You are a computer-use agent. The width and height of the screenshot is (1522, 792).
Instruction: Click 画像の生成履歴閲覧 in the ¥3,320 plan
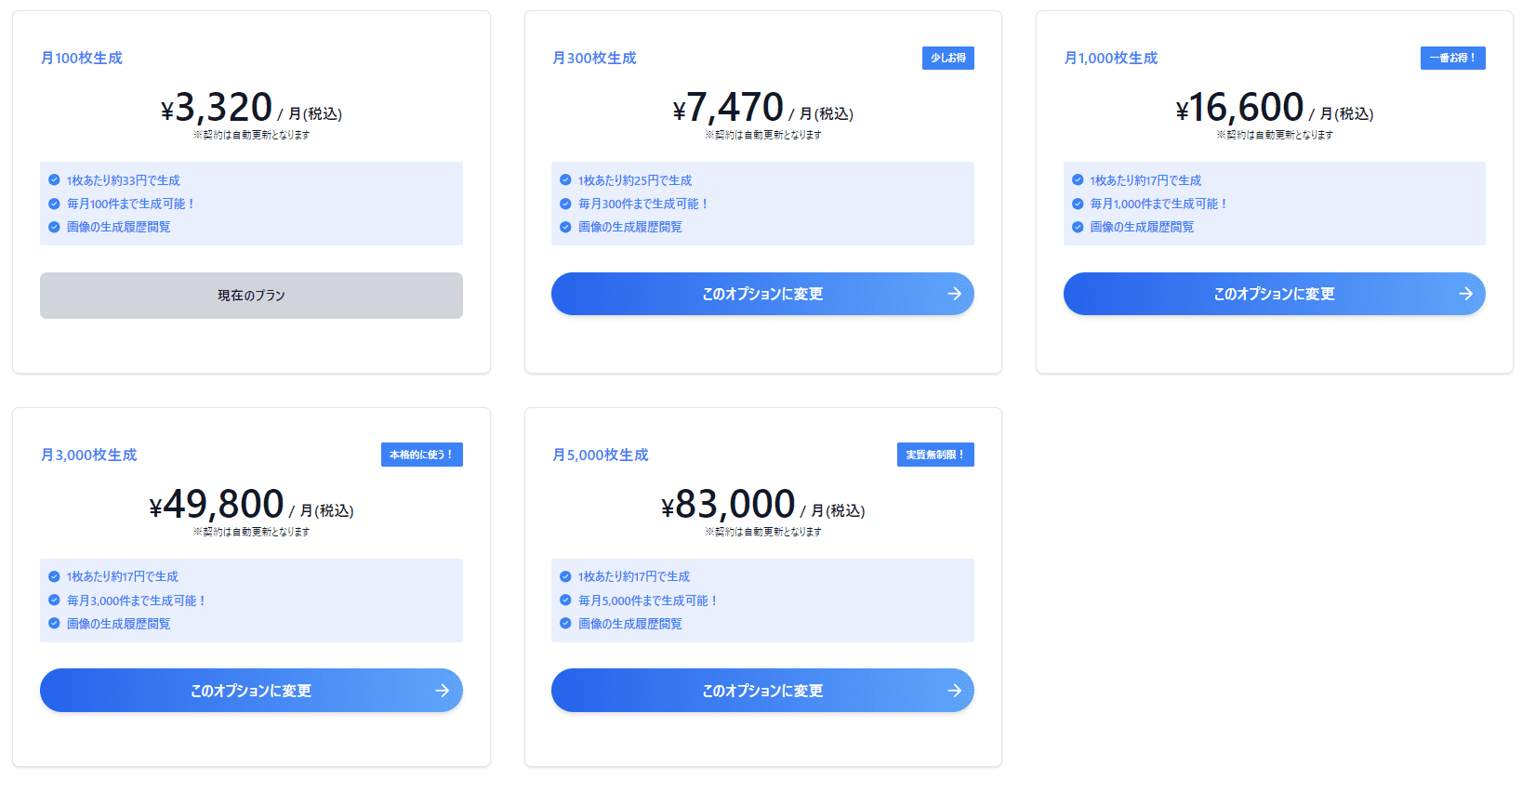point(119,227)
